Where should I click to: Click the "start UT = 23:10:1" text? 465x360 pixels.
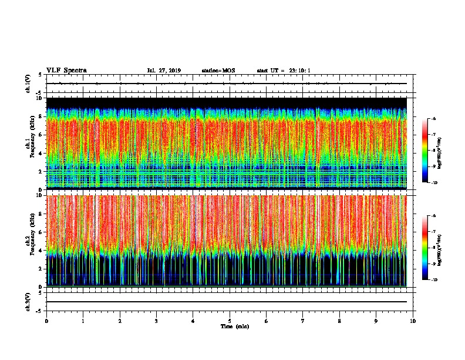pyautogui.click(x=284, y=71)
